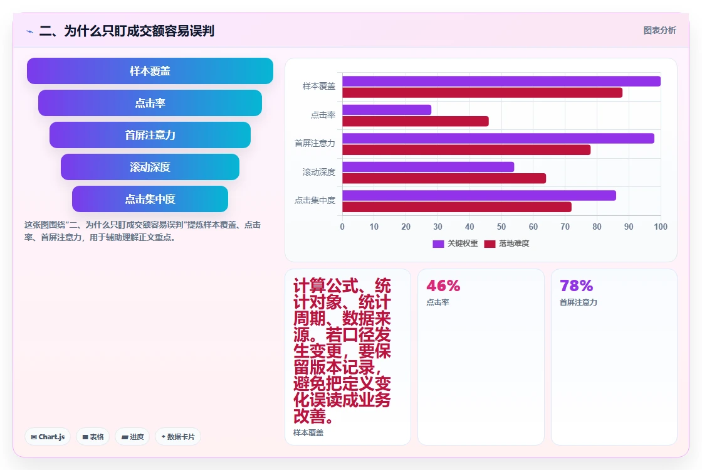Click the purple 点击率 bar in the chart

387,110
